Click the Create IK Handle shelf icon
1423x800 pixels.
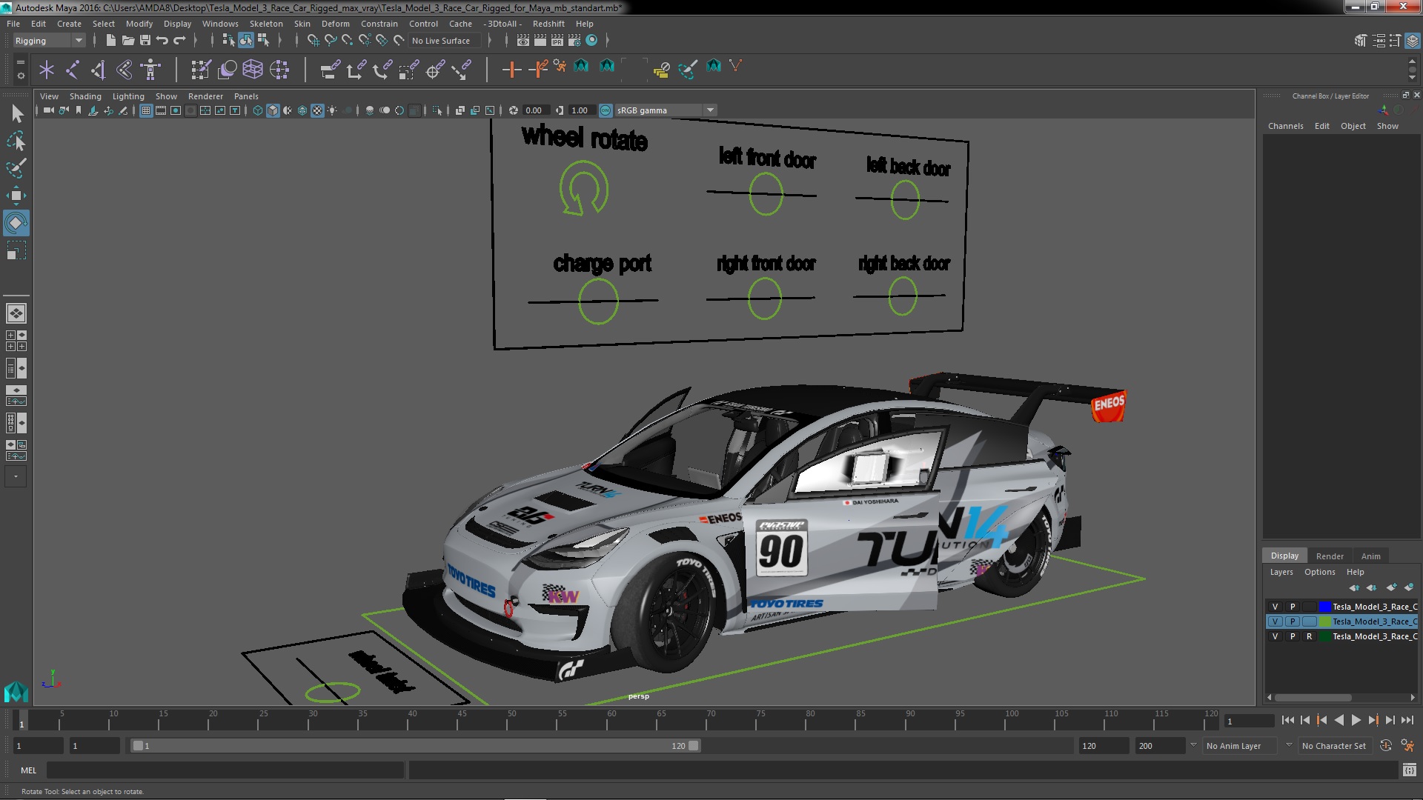[x=98, y=70]
